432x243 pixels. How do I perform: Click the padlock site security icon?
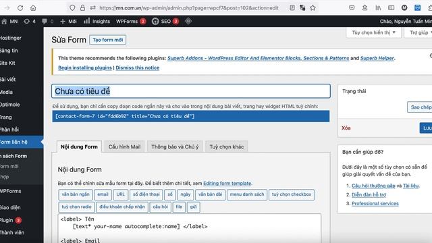pyautogui.click(x=82, y=8)
